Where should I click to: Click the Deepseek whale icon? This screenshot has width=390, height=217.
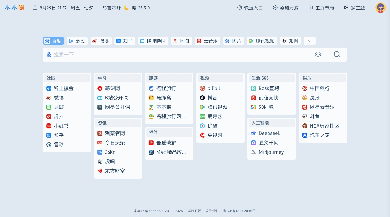pyautogui.click(x=254, y=133)
